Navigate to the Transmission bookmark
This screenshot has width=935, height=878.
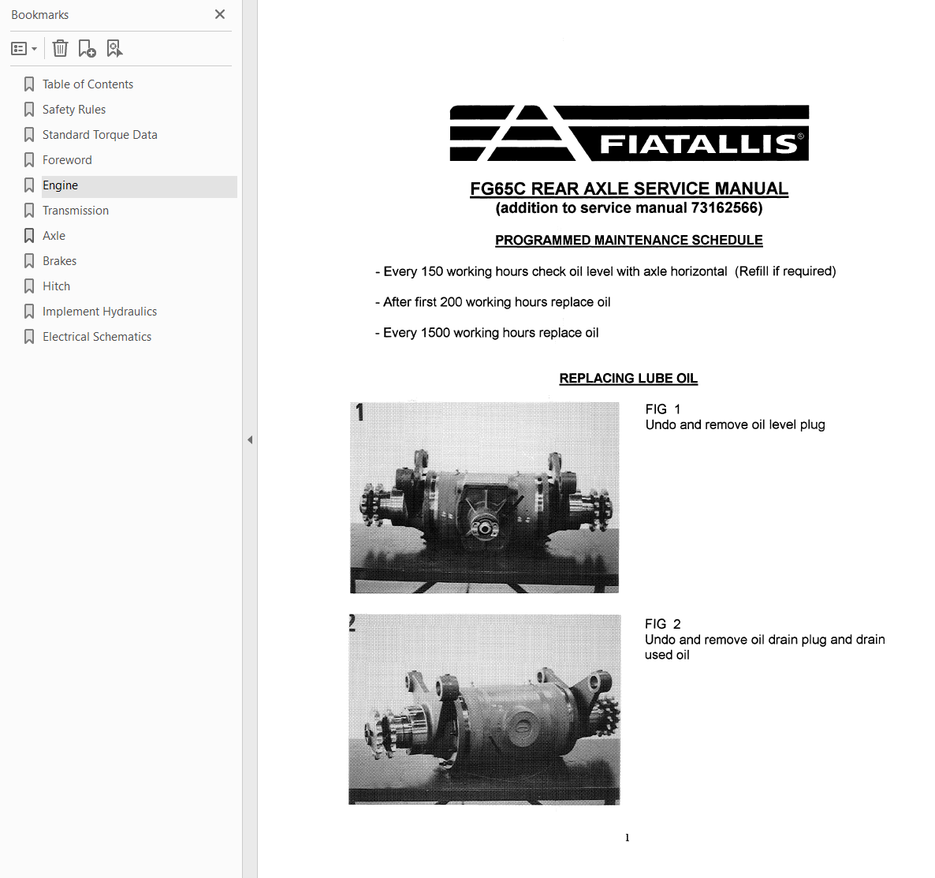pyautogui.click(x=75, y=211)
